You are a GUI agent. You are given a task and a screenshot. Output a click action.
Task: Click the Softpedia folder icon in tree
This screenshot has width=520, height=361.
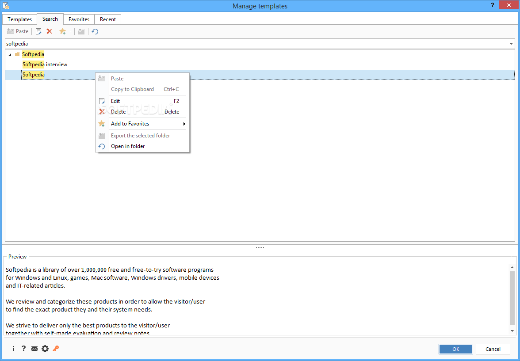point(17,54)
